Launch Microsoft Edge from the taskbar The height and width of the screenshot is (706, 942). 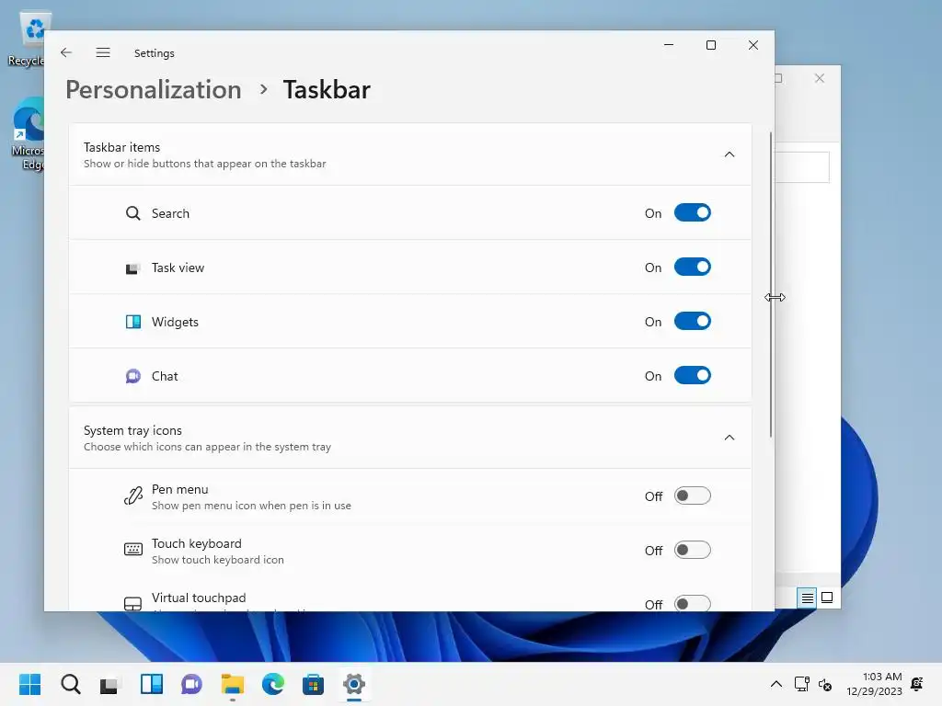pos(272,684)
